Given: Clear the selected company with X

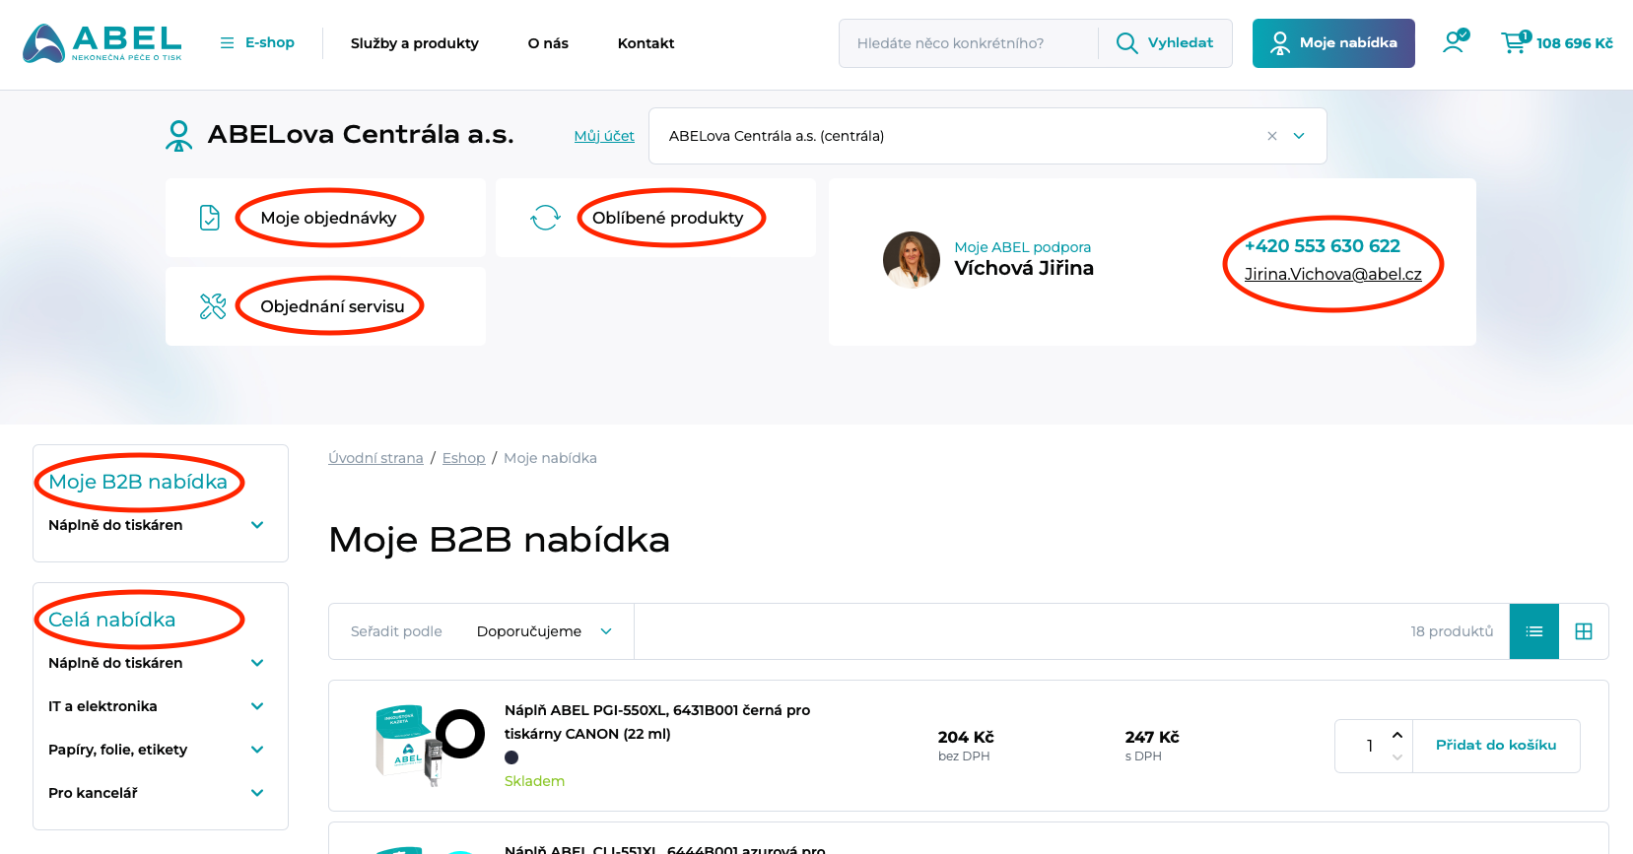Looking at the screenshot, I should (1272, 136).
